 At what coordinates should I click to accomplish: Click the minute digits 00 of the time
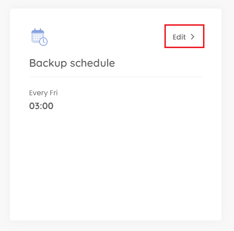(48, 106)
